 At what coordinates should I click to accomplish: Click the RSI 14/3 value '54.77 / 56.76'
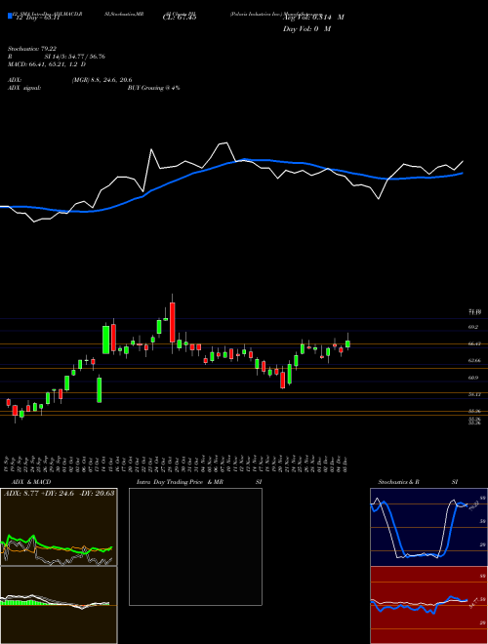click(86, 57)
